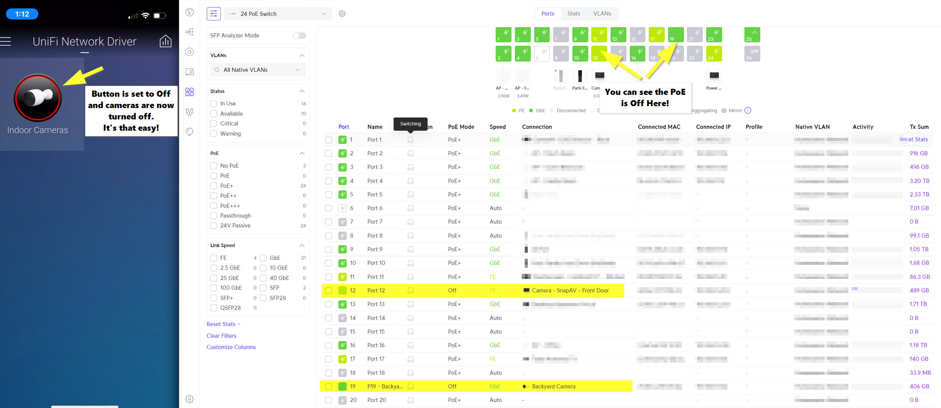The image size is (941, 408).
Task: Open the topology icon in left sidebar
Action: pyautogui.click(x=189, y=32)
